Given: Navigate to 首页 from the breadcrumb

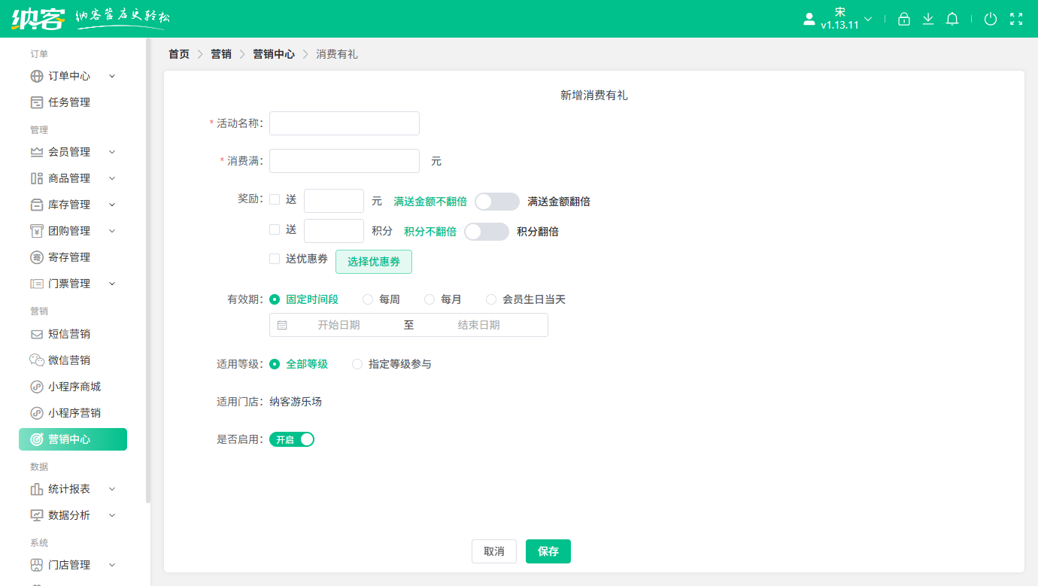Looking at the screenshot, I should pyautogui.click(x=178, y=53).
